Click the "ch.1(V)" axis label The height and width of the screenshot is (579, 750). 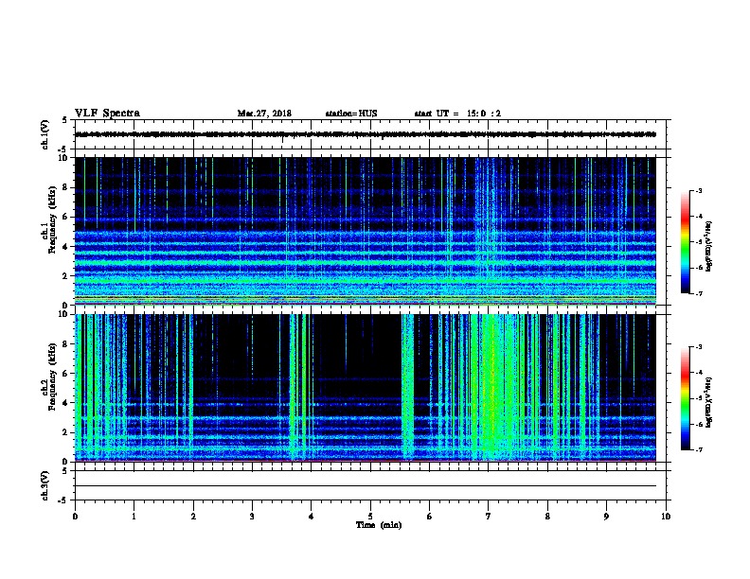[45, 134]
